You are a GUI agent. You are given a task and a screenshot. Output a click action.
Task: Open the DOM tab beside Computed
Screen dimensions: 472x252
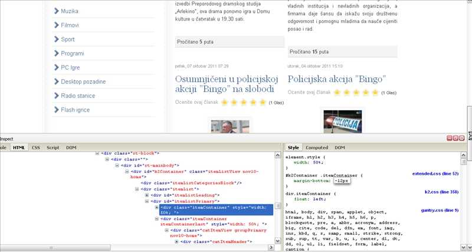pyautogui.click(x=340, y=148)
